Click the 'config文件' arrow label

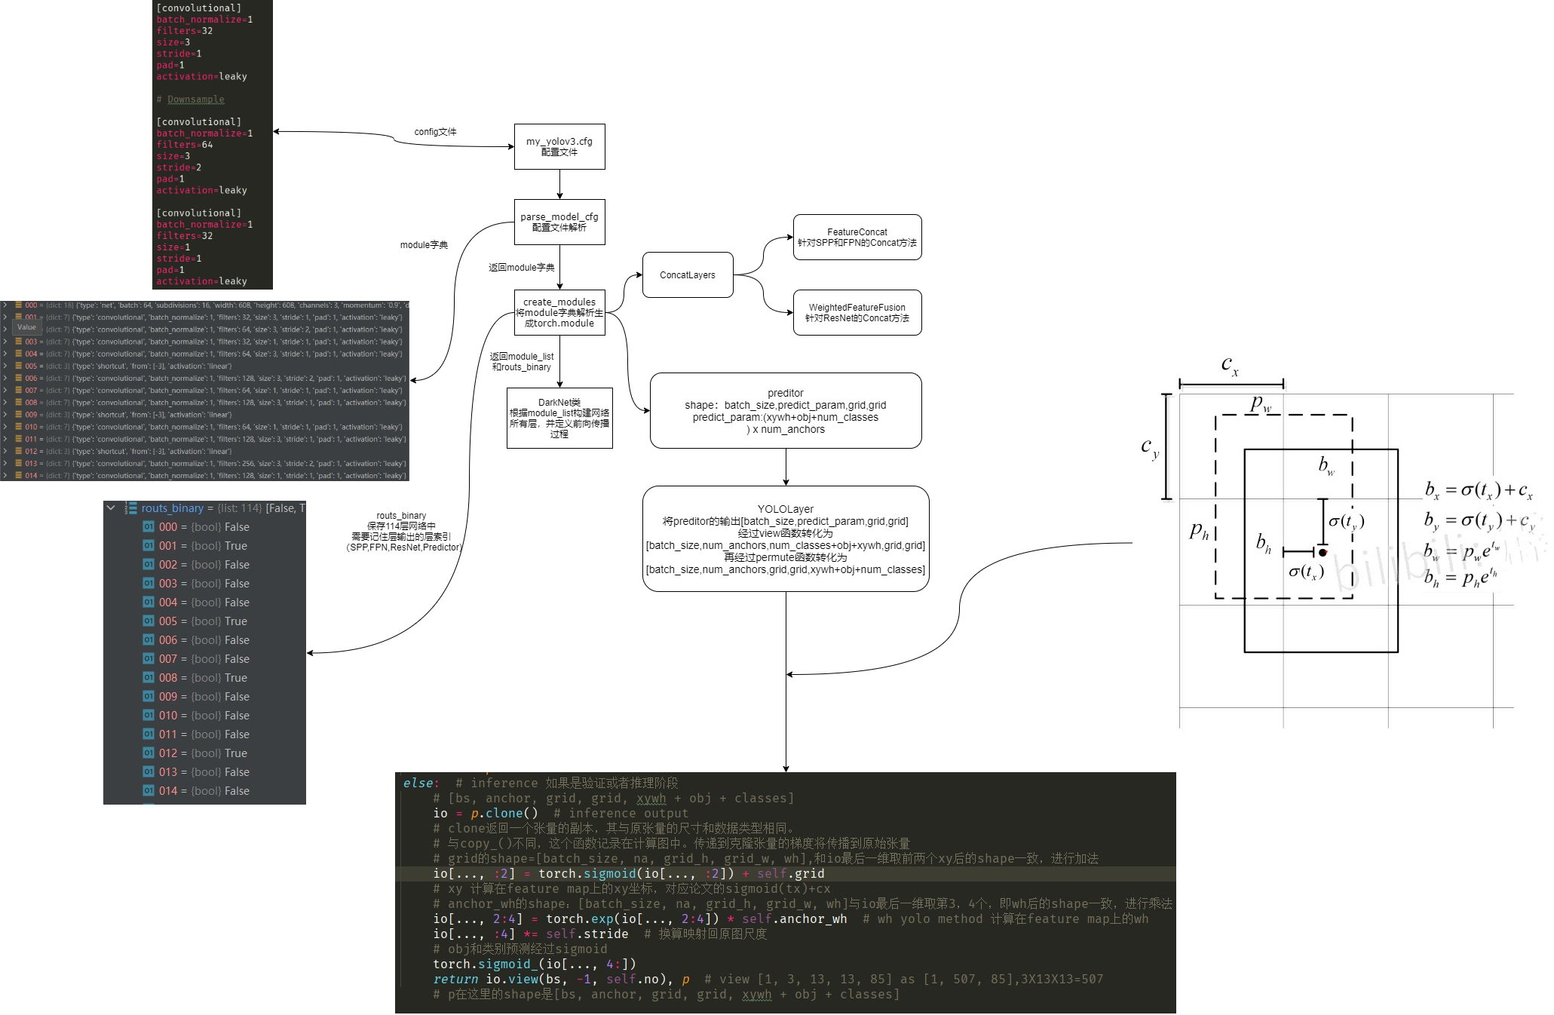click(435, 132)
